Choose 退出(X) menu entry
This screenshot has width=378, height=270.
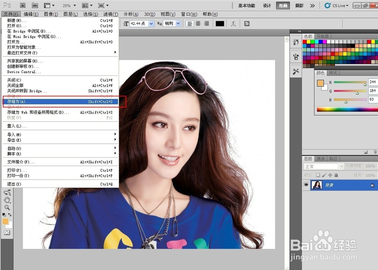[60, 184]
